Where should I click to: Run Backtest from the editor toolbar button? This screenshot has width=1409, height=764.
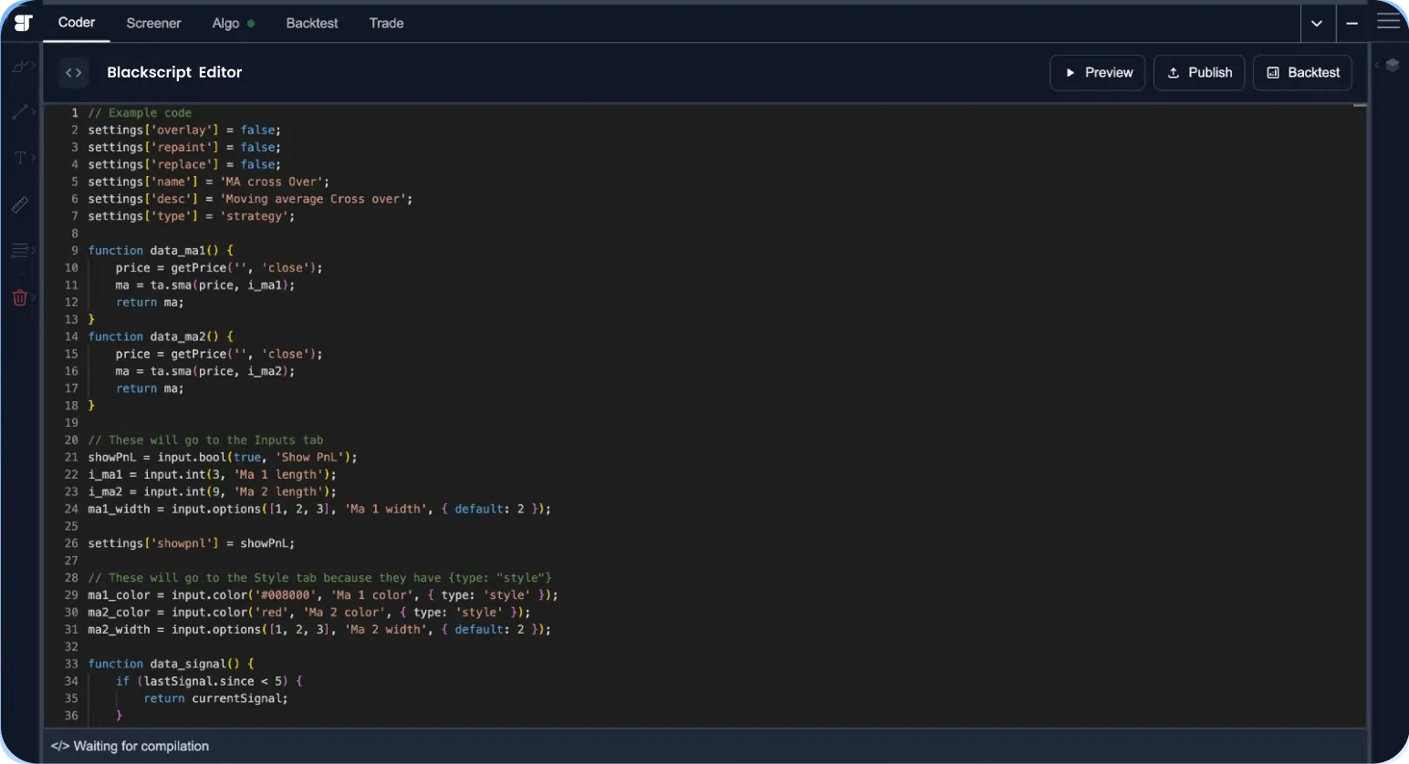pos(1302,73)
